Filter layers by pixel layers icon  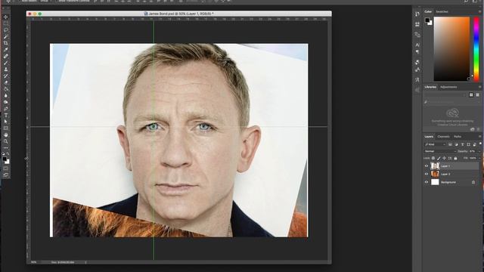click(x=450, y=144)
